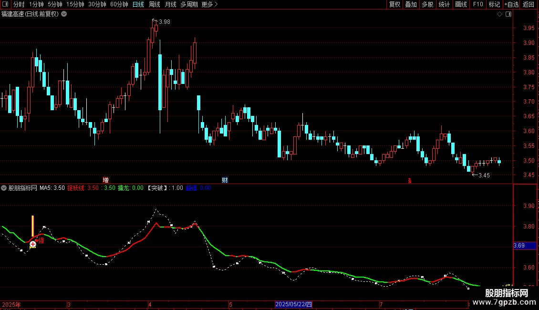The height and width of the screenshot is (310, 539).
Task: Select the 5分钟 period
Action: [55, 4]
